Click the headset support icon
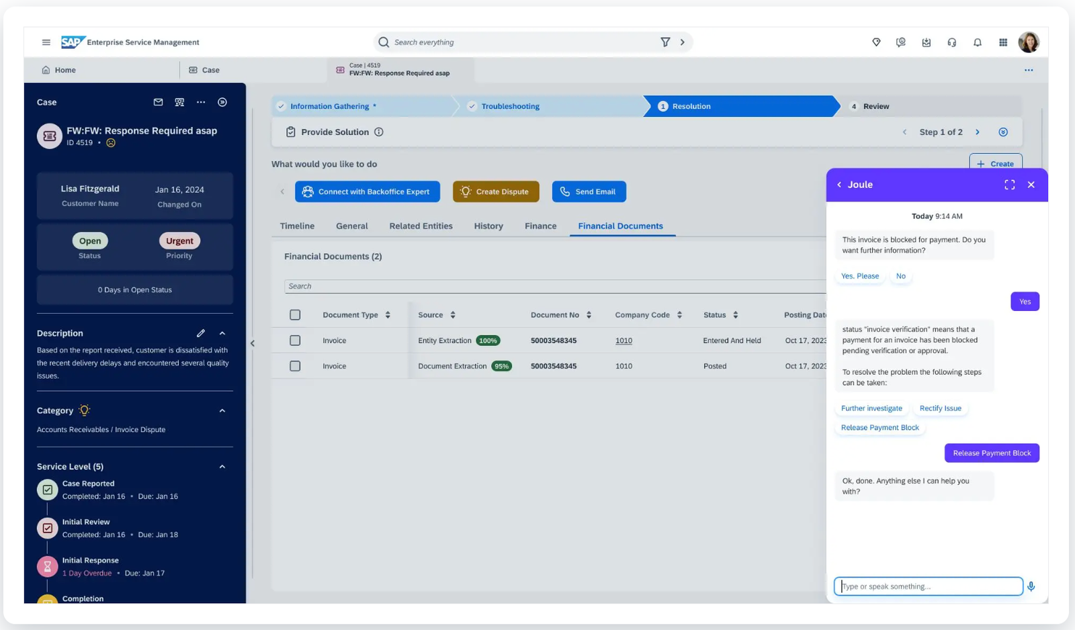 (952, 42)
